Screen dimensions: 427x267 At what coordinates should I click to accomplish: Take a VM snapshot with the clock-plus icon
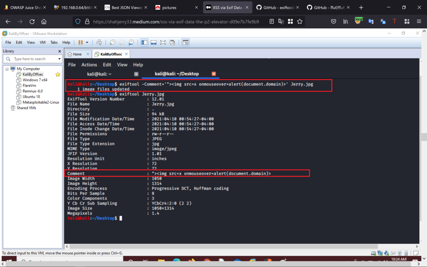click(x=112, y=42)
